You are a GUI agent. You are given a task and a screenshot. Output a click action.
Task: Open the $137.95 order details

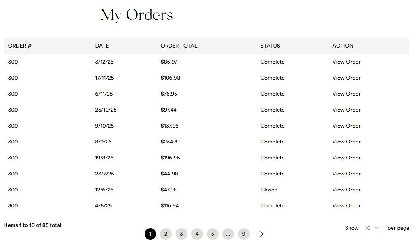(346, 126)
